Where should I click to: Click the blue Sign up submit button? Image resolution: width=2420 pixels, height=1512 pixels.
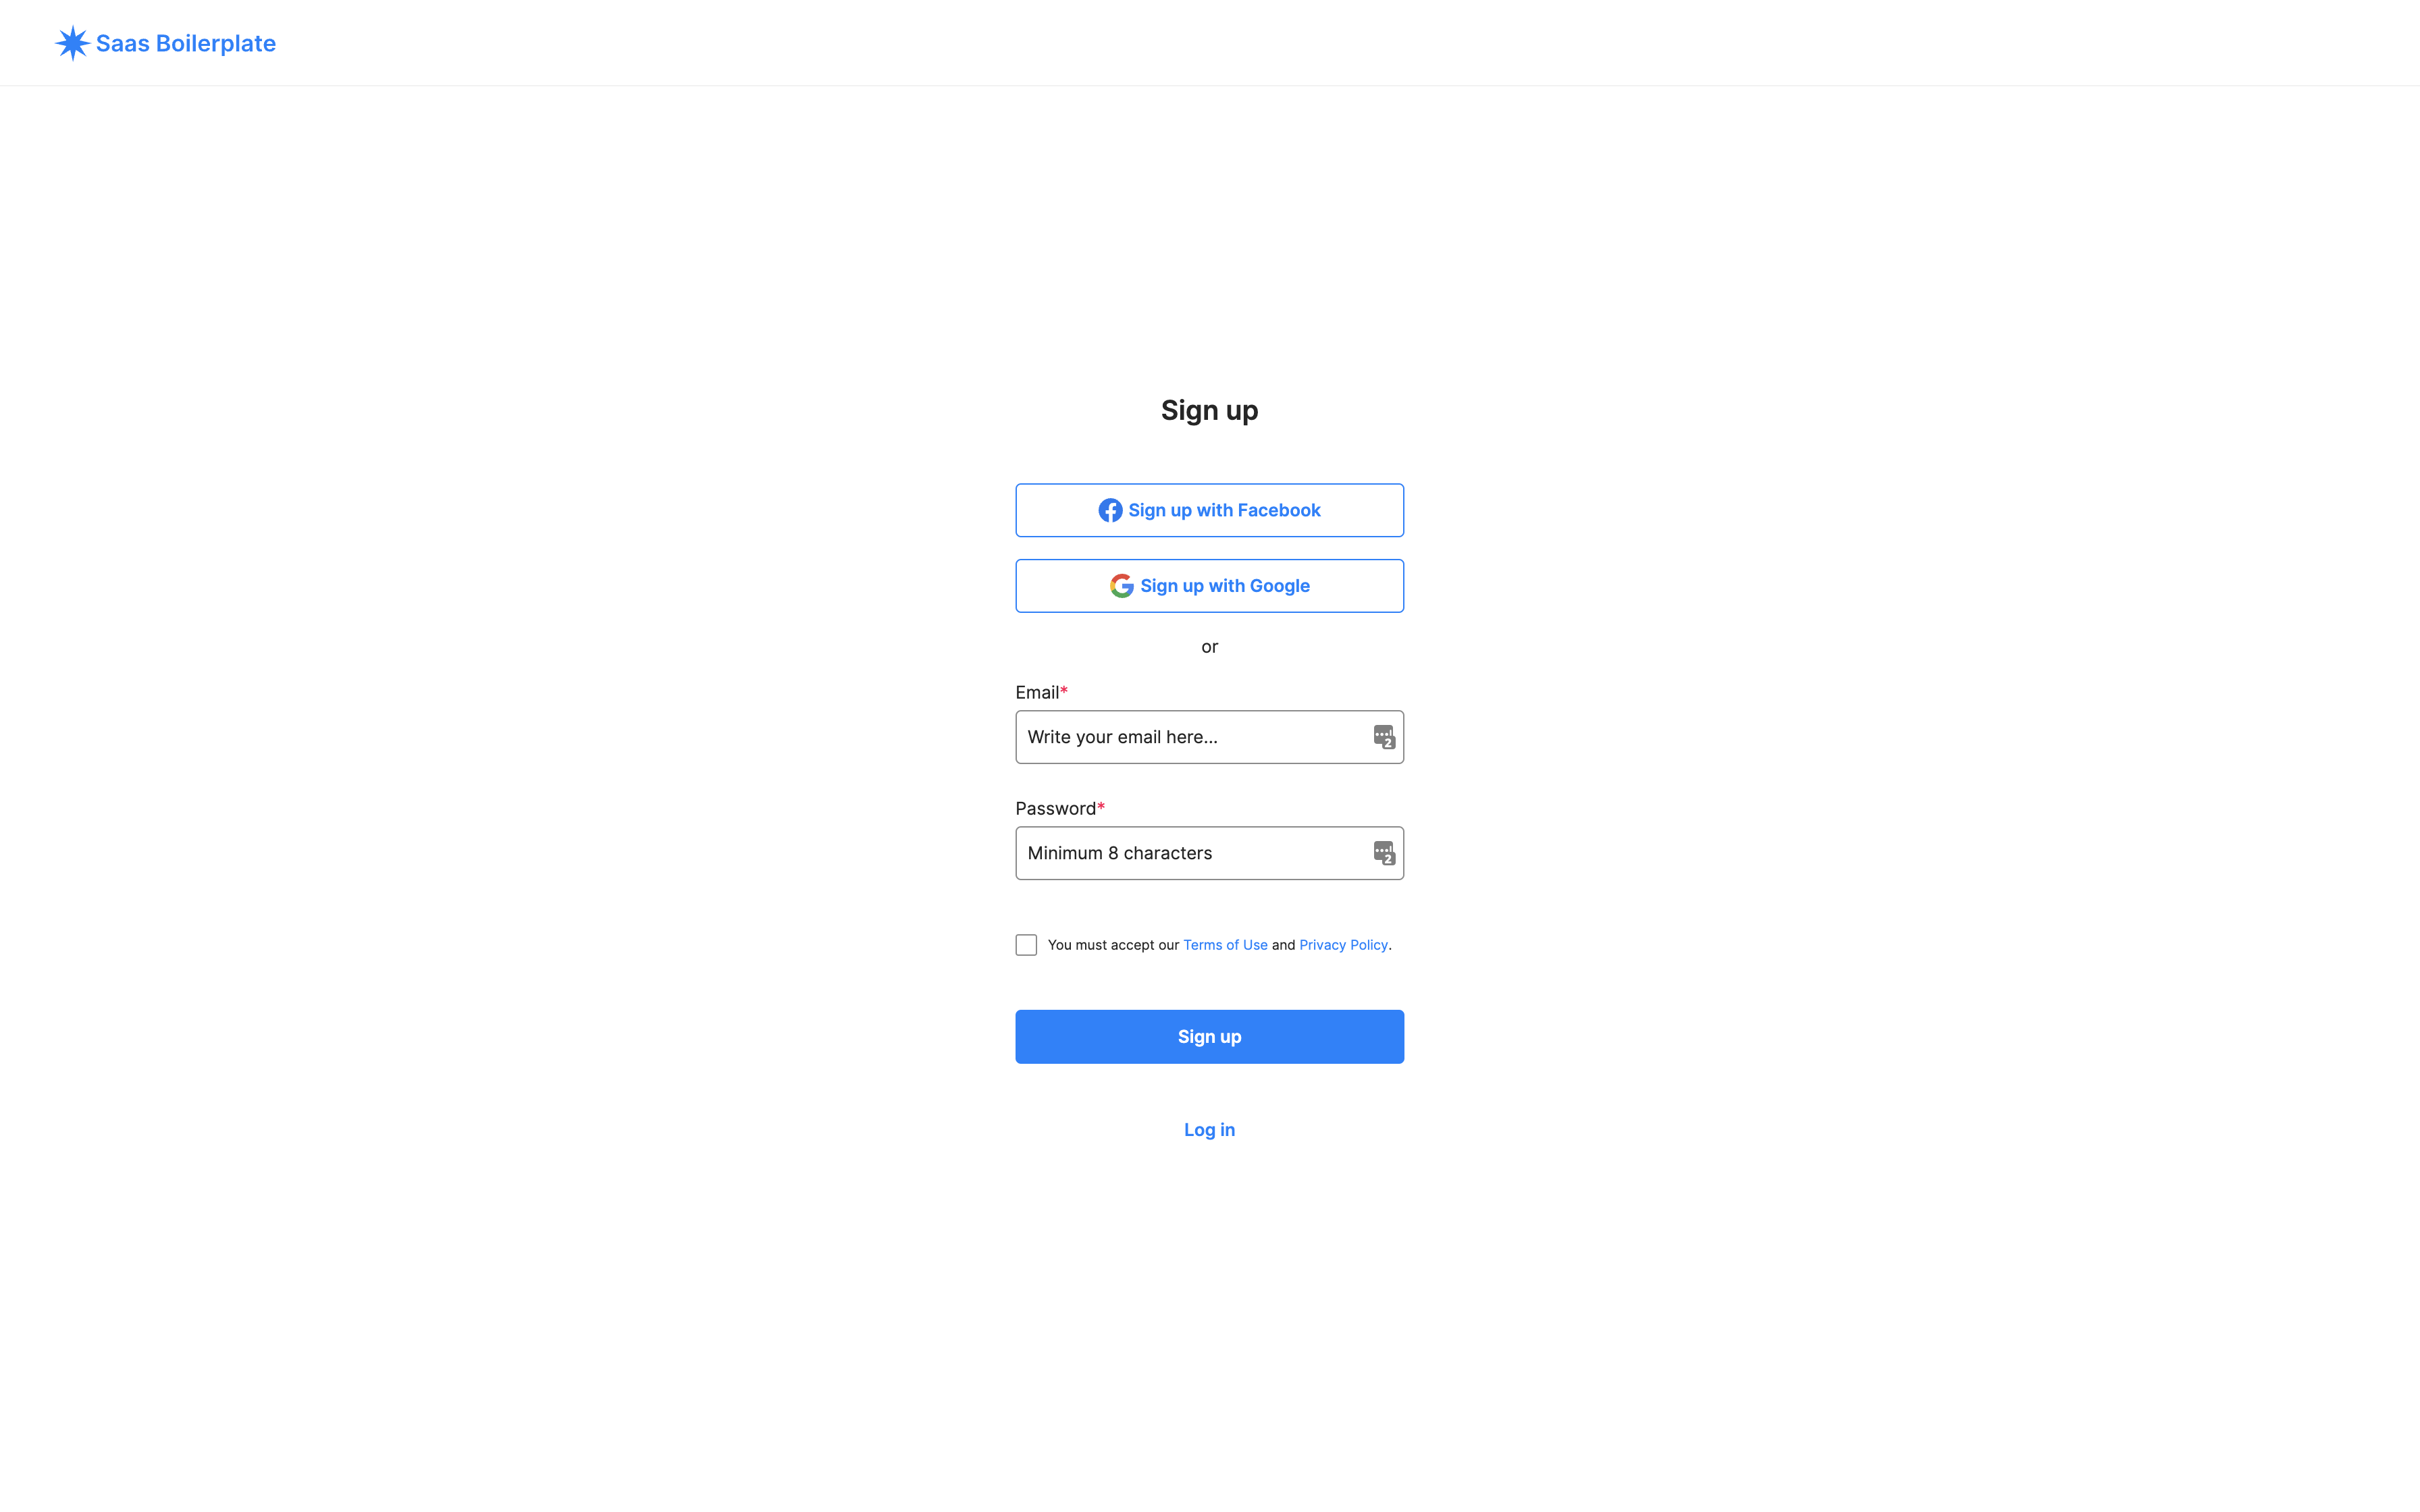[1209, 1035]
